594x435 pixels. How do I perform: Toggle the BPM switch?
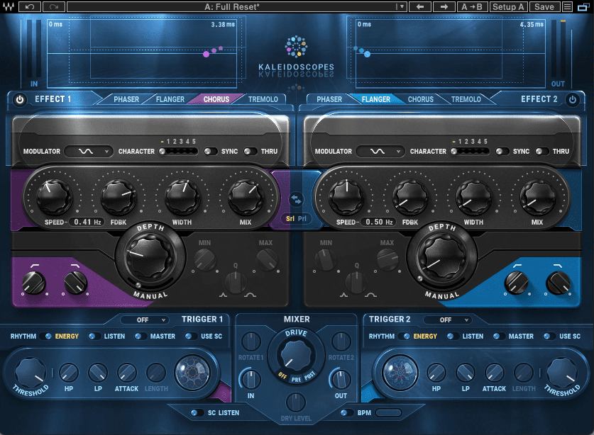346,412
